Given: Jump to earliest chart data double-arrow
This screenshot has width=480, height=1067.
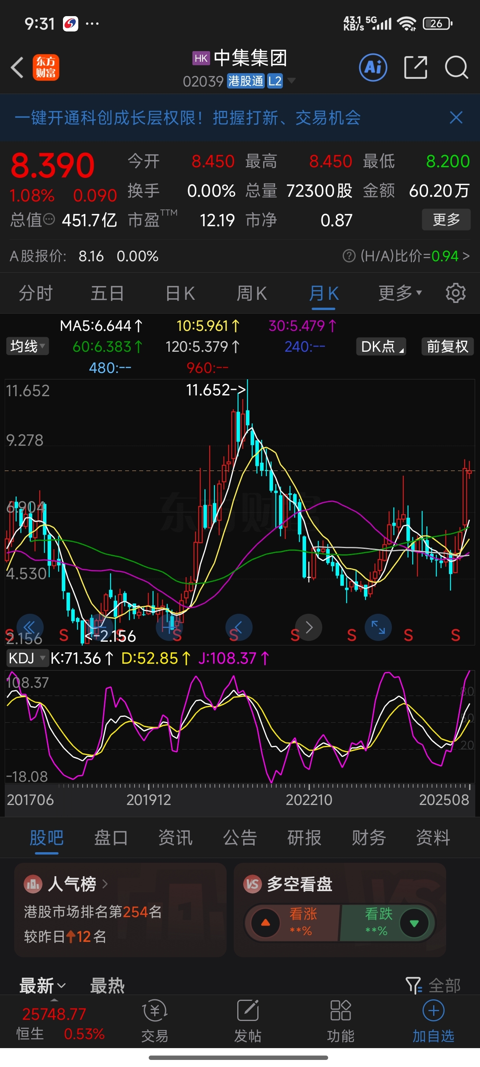Looking at the screenshot, I should [30, 628].
